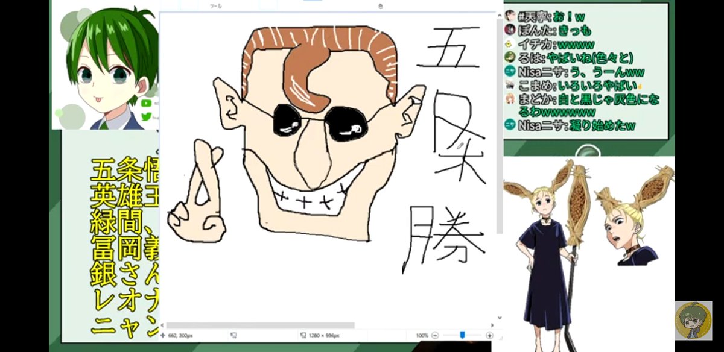Click the round channel logo watermark button
Viewport: 724px width, 352px height.
click(693, 320)
